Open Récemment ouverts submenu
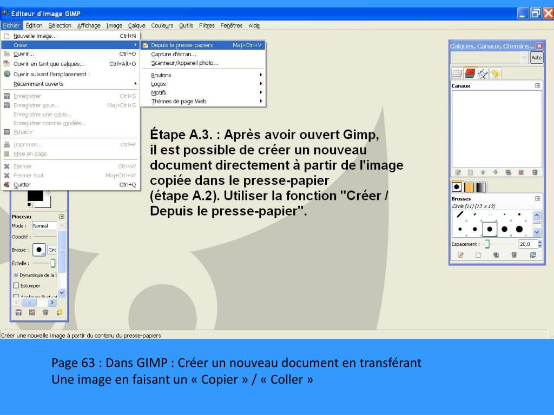Image resolution: width=554 pixels, height=415 pixels. [x=70, y=84]
